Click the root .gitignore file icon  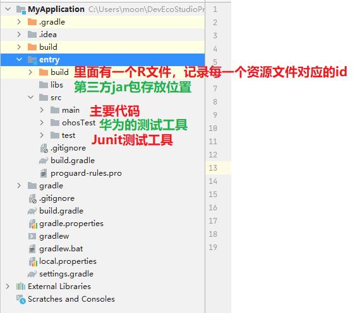pos(33,198)
